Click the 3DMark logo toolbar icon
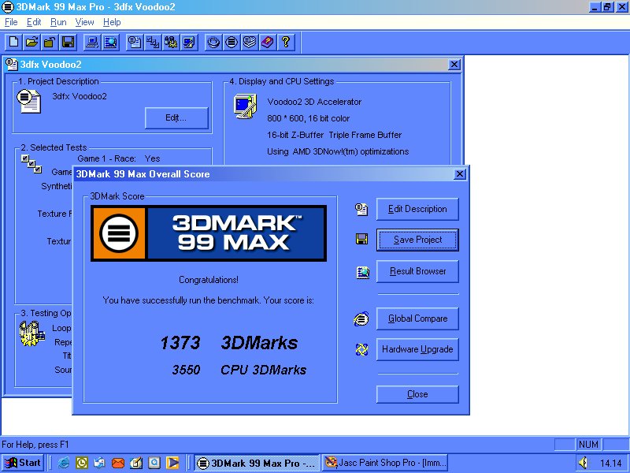Image resolution: width=630 pixels, height=473 pixels. tap(232, 42)
